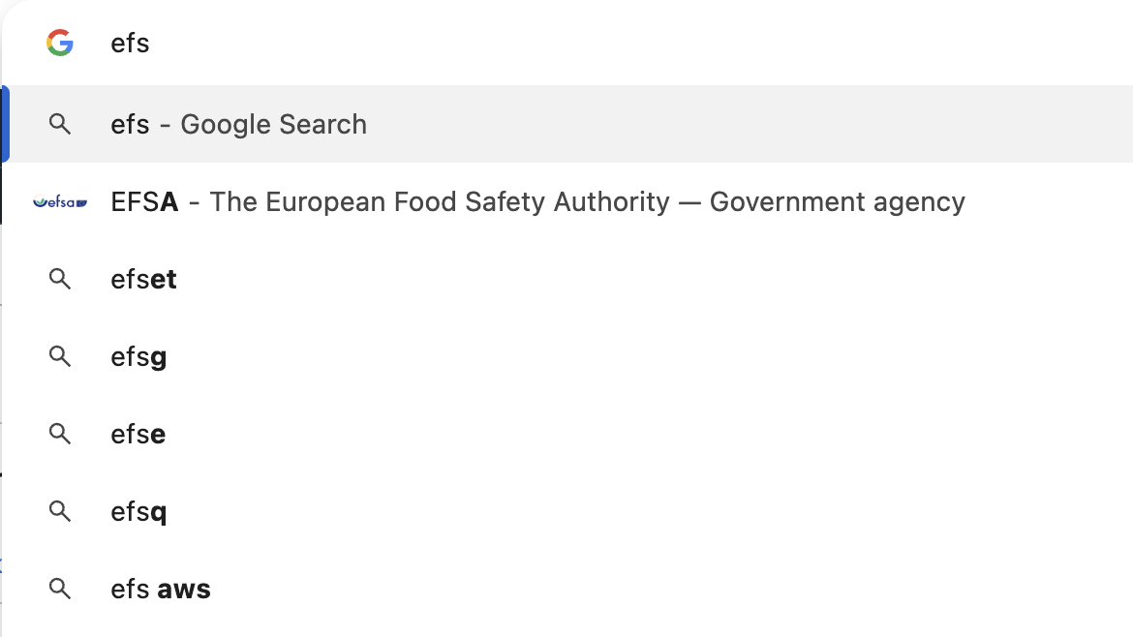
Task: Choose the 'efset' search suggestion
Action: coord(143,280)
